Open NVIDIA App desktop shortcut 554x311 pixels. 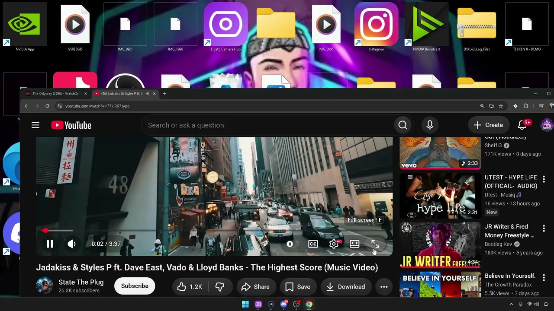[25, 27]
